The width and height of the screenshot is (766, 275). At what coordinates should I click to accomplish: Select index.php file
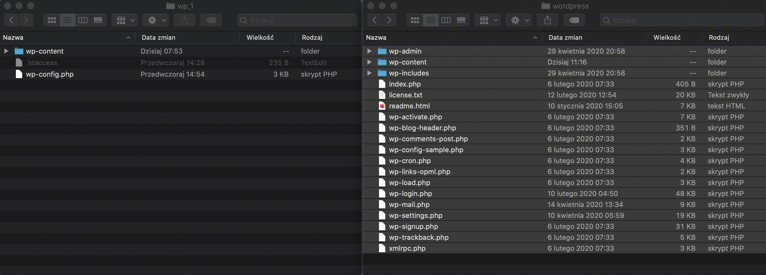pyautogui.click(x=564, y=84)
